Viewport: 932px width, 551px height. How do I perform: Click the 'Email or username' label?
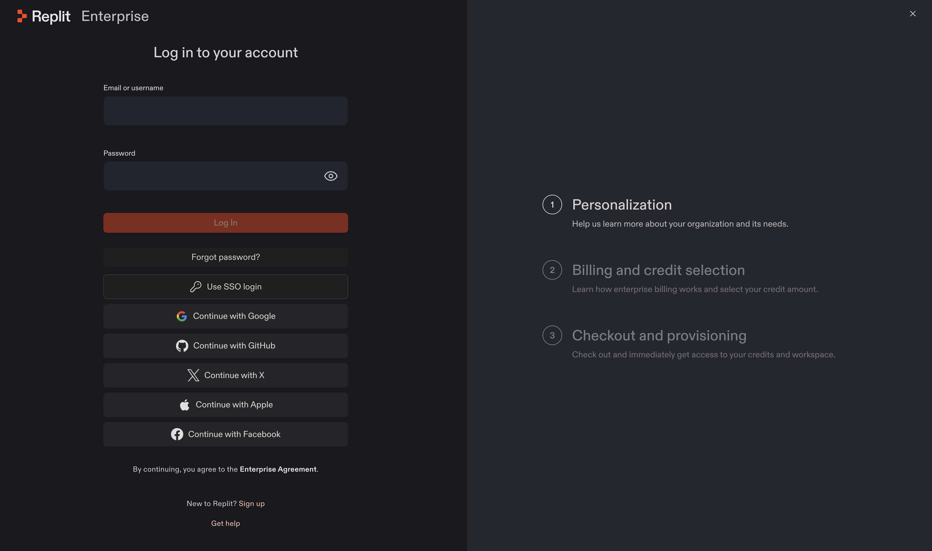click(133, 88)
